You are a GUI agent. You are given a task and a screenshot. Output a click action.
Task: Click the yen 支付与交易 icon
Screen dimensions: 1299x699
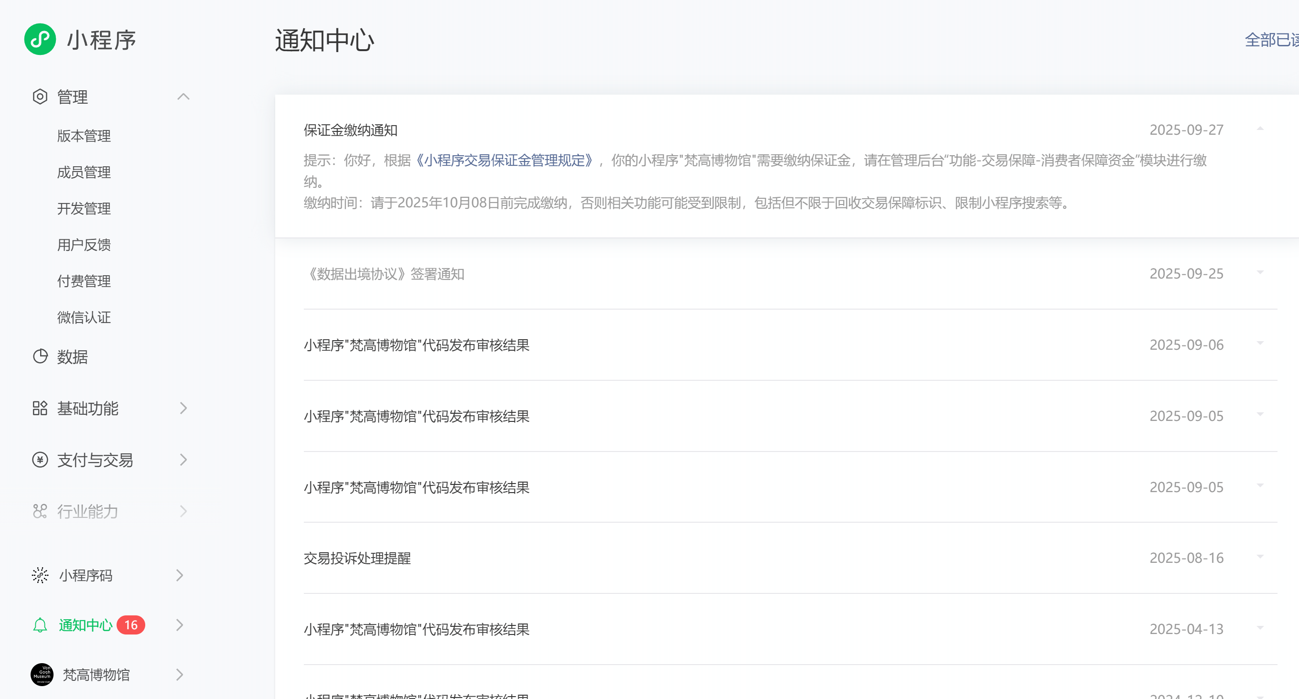tap(40, 460)
